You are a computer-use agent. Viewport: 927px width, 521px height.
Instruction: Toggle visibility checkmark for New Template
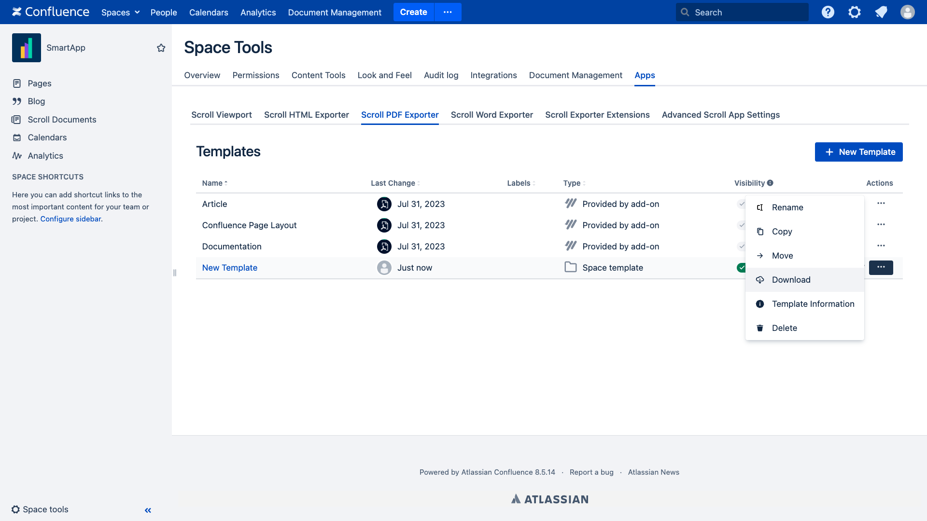click(741, 268)
